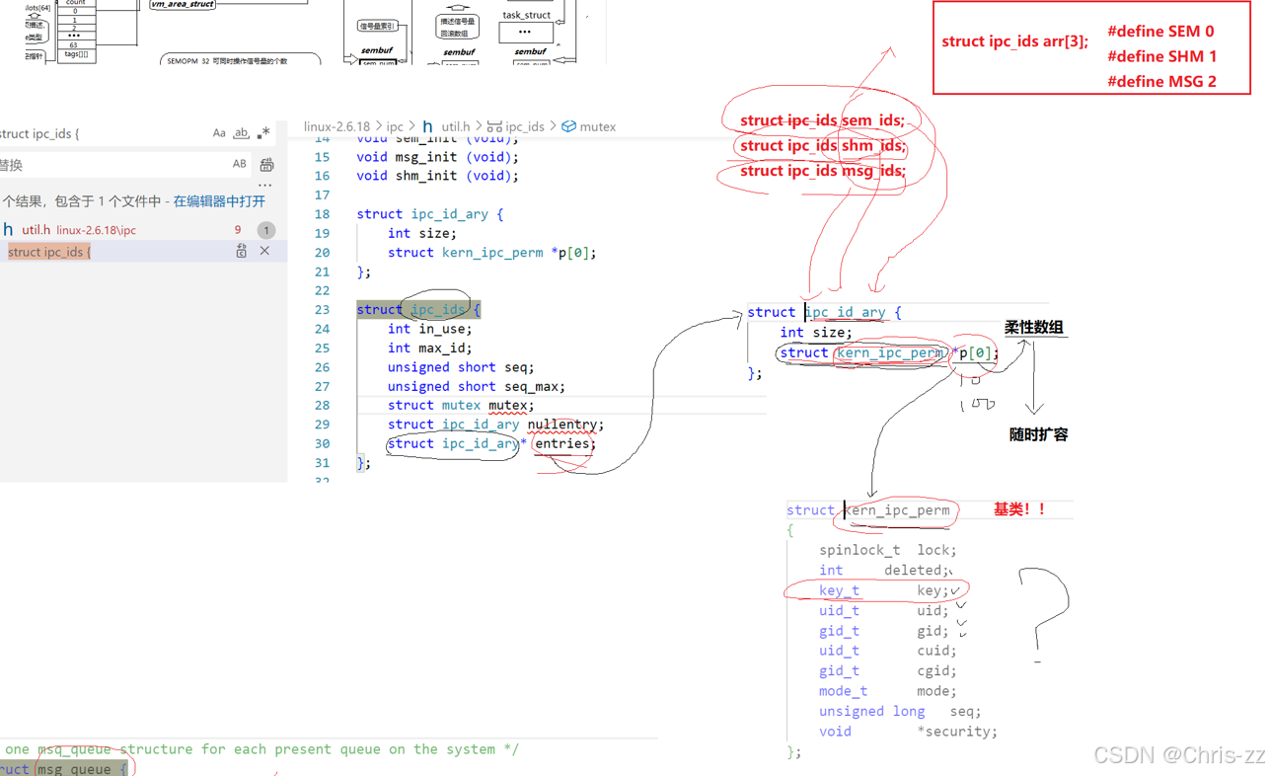The image size is (1269, 776).
Task: Click the Replace All icon
Action: click(266, 164)
